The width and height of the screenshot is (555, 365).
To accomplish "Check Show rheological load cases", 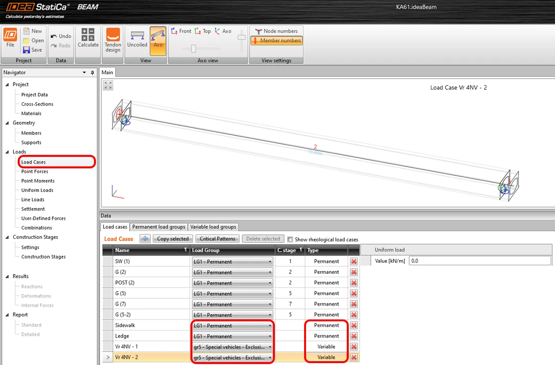I will pyautogui.click(x=290, y=239).
